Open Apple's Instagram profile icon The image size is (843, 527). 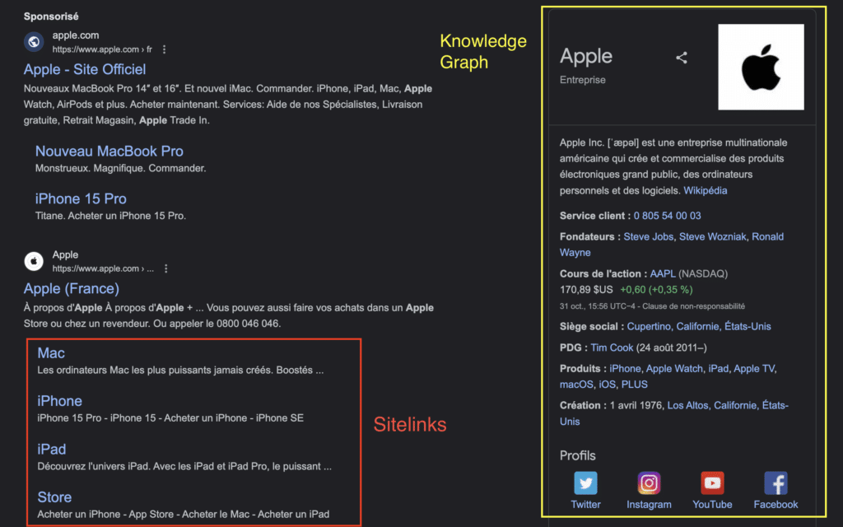pyautogui.click(x=649, y=483)
